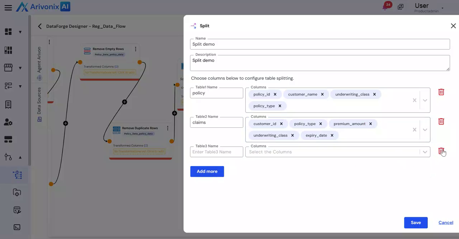
Task: Expand the Table1 columns dropdown arrow
Action: (x=425, y=100)
